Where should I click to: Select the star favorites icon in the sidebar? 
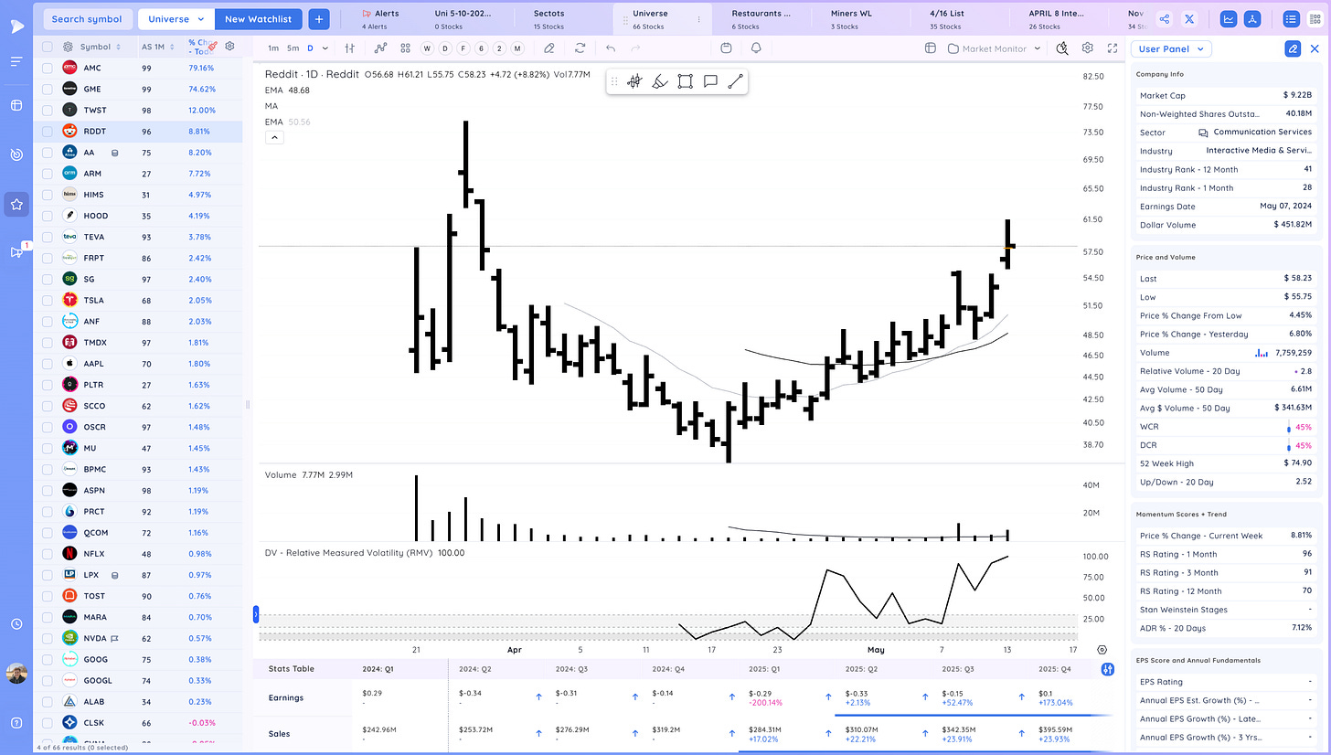tap(16, 204)
